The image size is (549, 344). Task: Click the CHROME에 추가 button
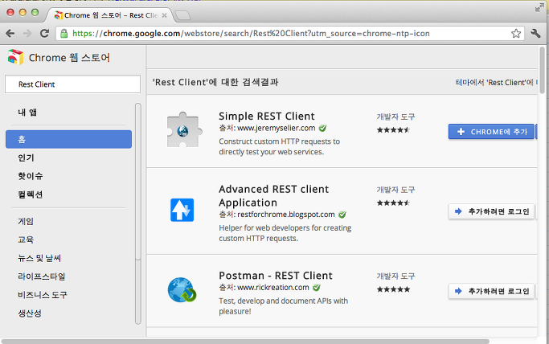[491, 132]
